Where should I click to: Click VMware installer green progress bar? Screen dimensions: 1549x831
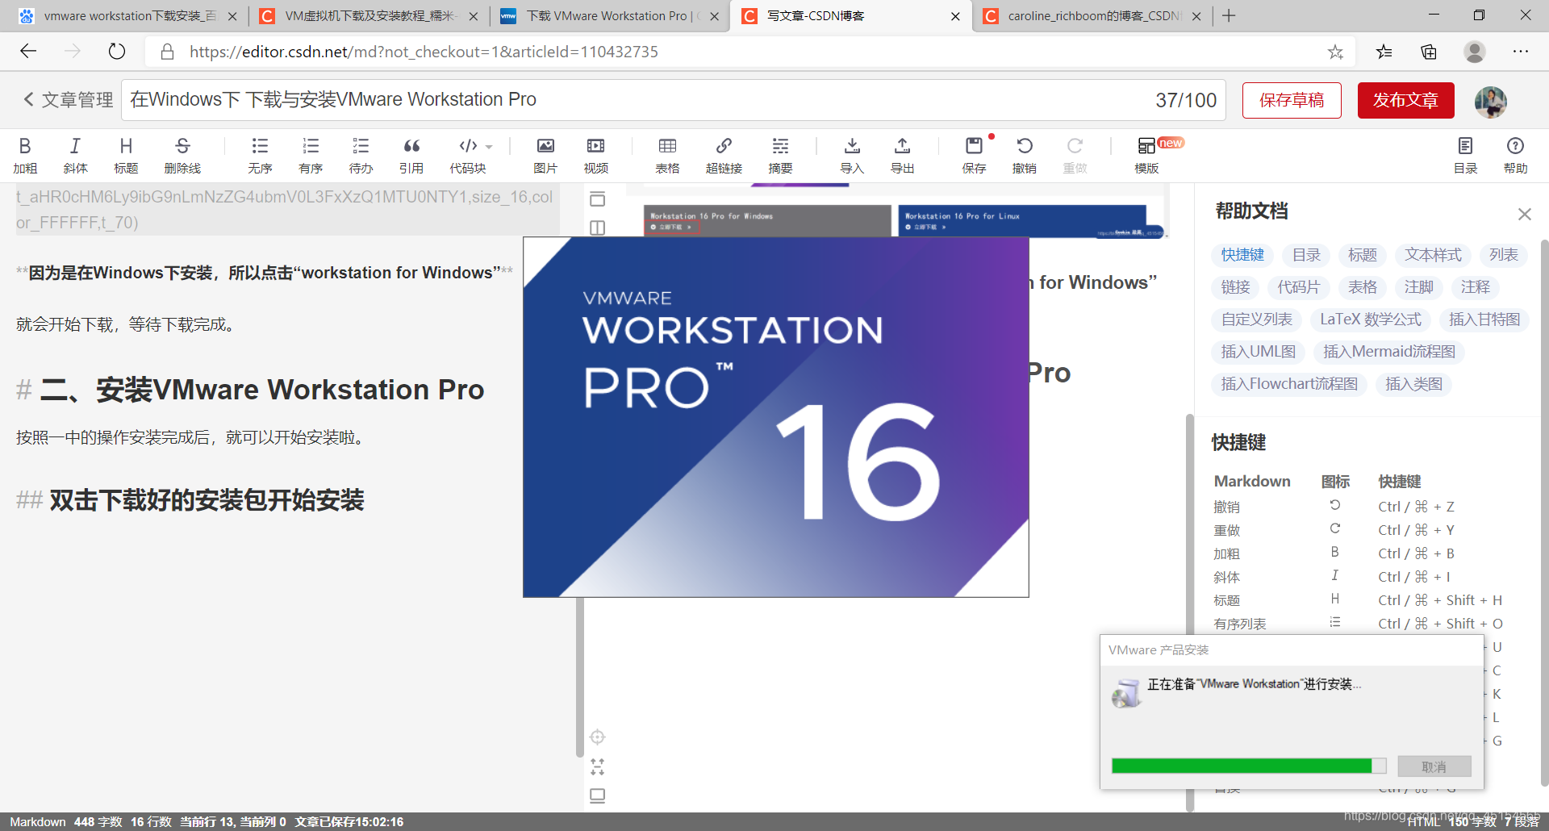pos(1248,766)
